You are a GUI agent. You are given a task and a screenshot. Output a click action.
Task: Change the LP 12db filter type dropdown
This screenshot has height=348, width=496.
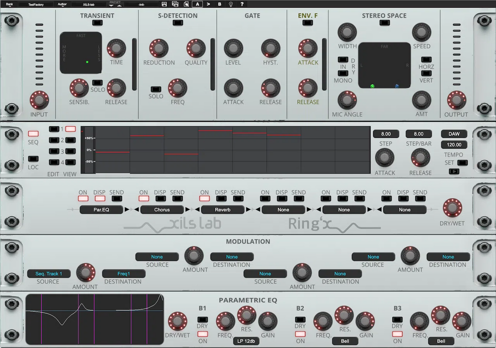246,341
